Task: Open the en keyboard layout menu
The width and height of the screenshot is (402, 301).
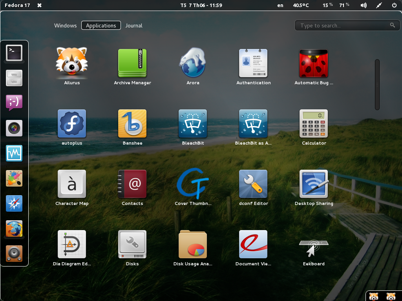Action: pyautogui.click(x=280, y=5)
